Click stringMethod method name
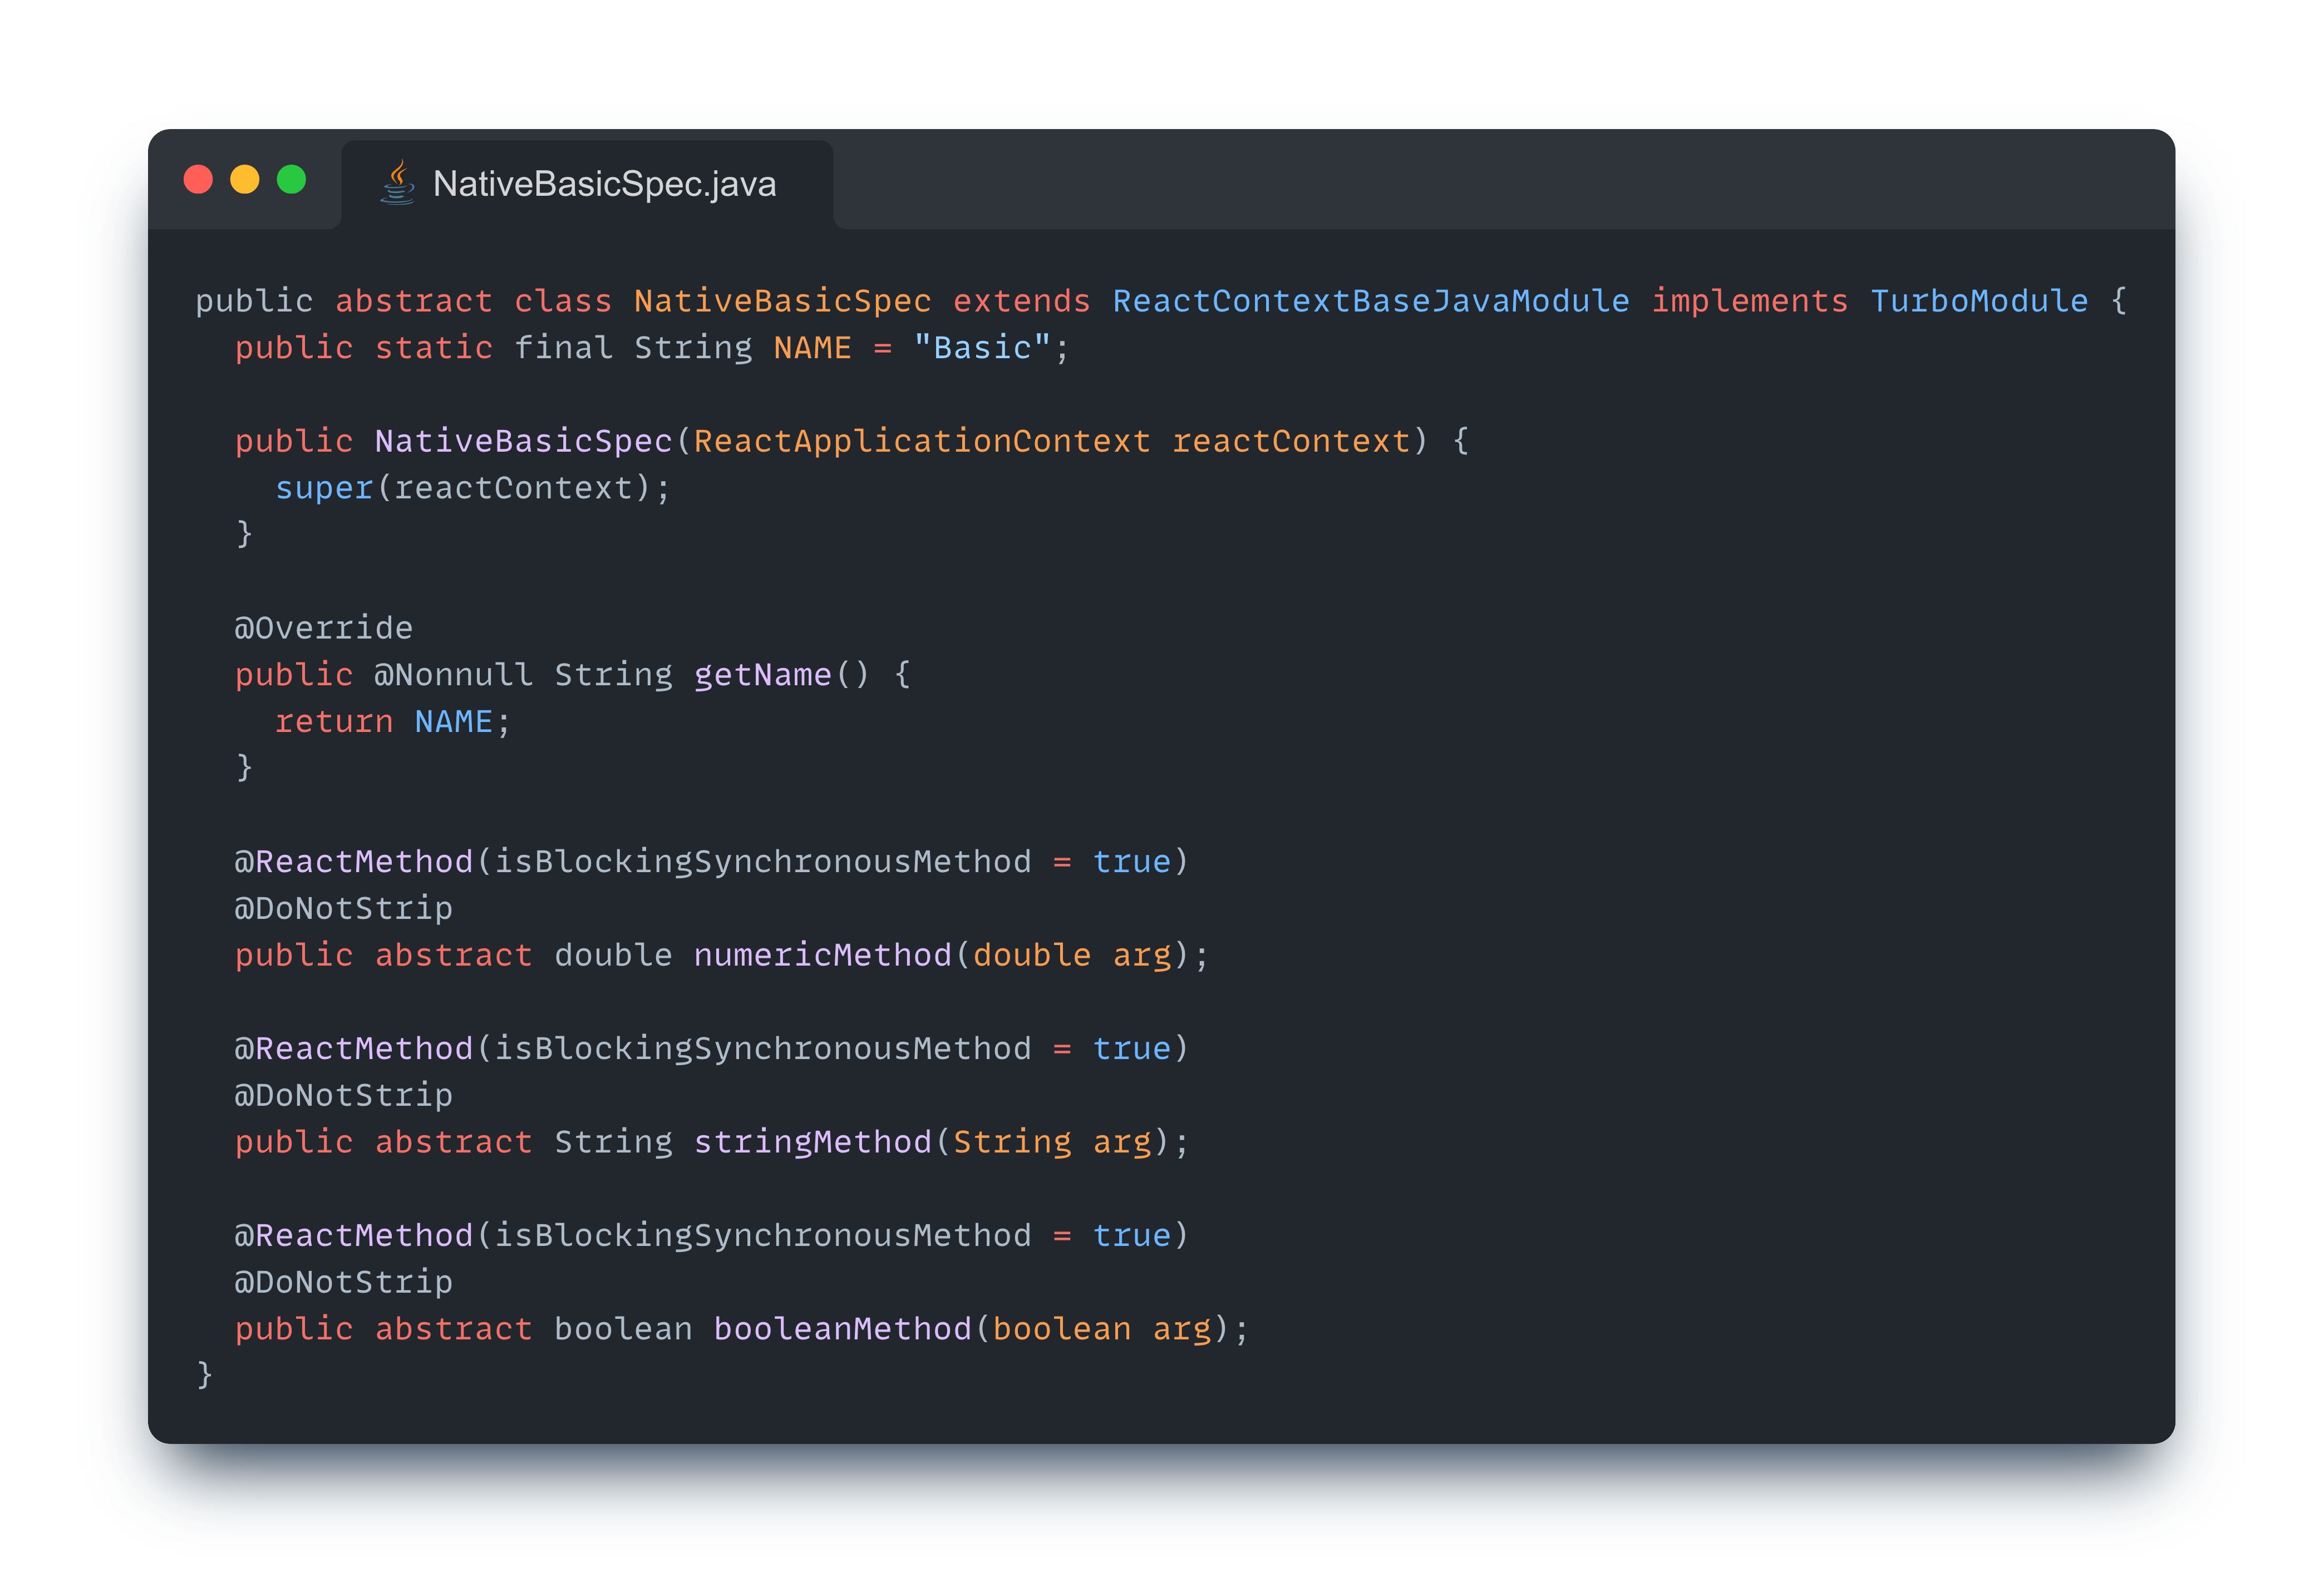Image resolution: width=2324 pixels, height=1573 pixels. coord(812,1141)
